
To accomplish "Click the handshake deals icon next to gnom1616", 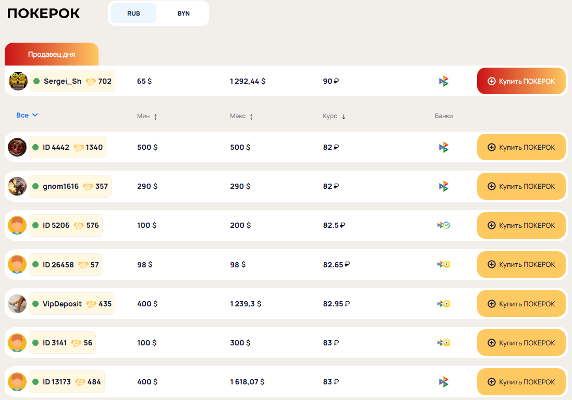I will pyautogui.click(x=88, y=186).
